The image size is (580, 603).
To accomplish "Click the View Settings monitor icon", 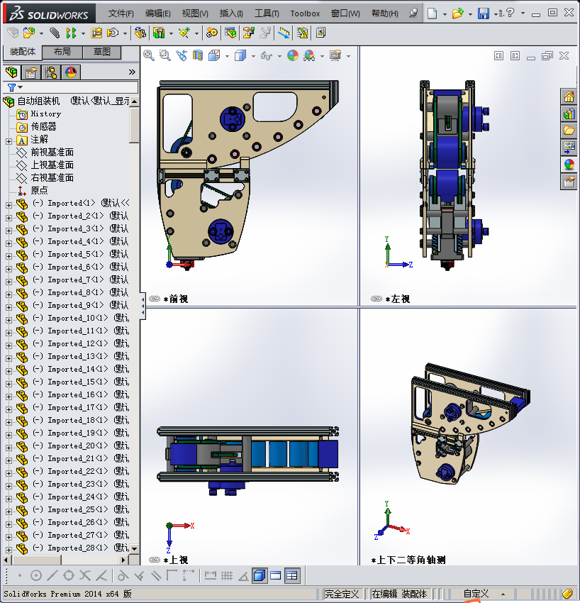I will (x=335, y=56).
